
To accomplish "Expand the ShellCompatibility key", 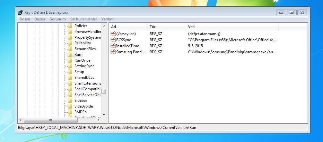I will (x=65, y=89).
